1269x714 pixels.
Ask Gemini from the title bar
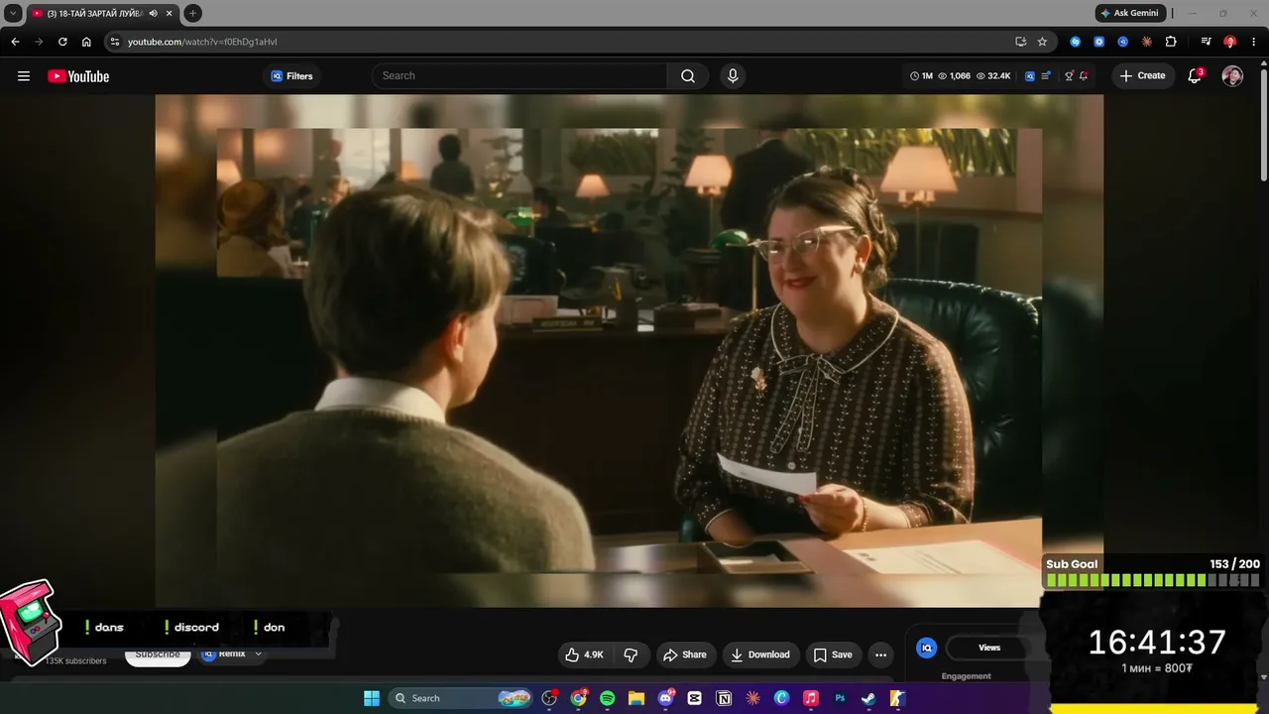(x=1130, y=13)
